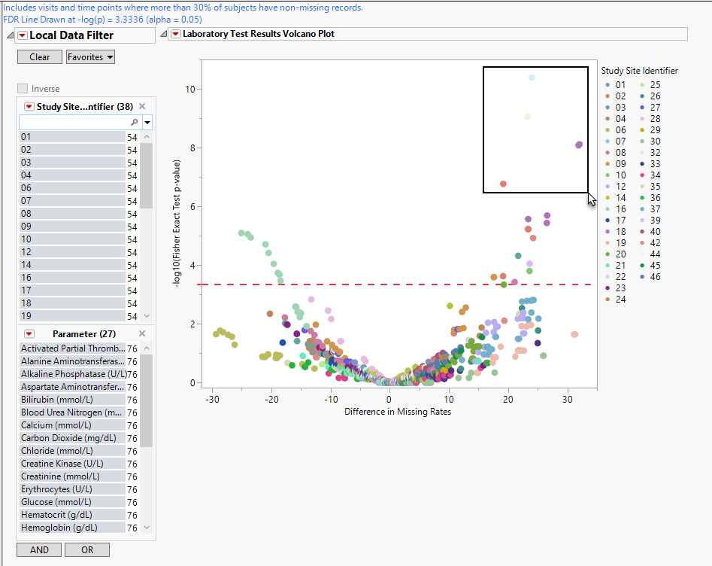Click the Study Site Identifier red triangle icon

(x=29, y=107)
